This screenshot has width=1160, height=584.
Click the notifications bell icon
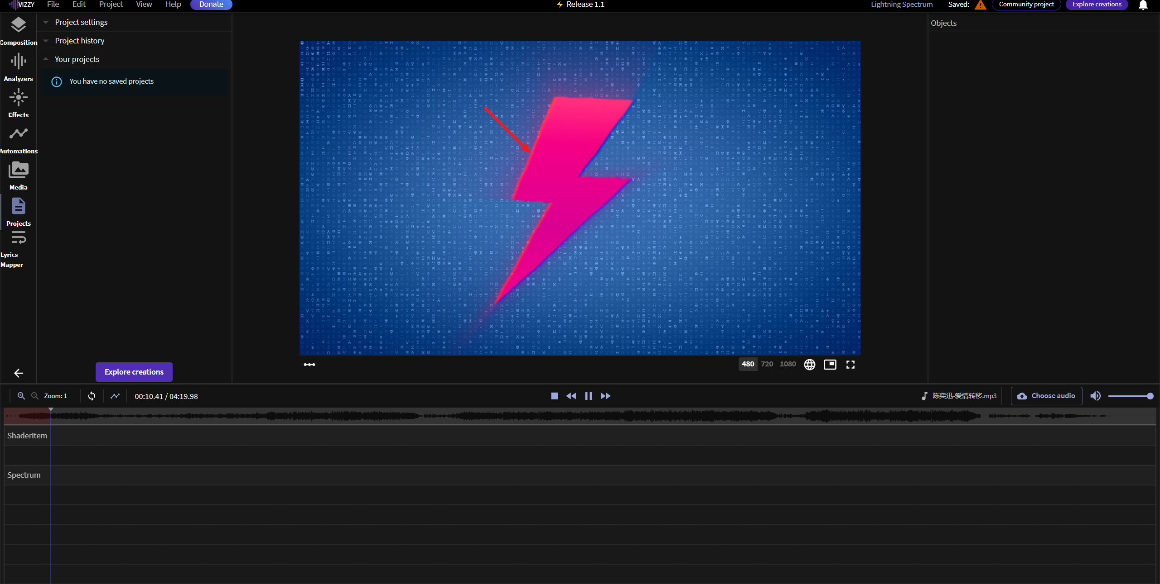1143,5
